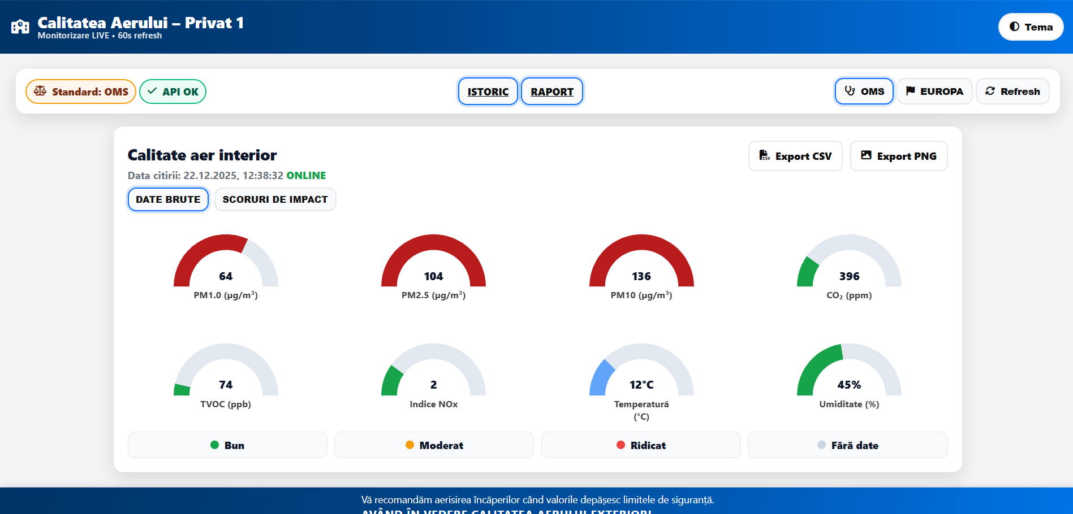Click the flag icon on EUROPA button

click(x=911, y=91)
